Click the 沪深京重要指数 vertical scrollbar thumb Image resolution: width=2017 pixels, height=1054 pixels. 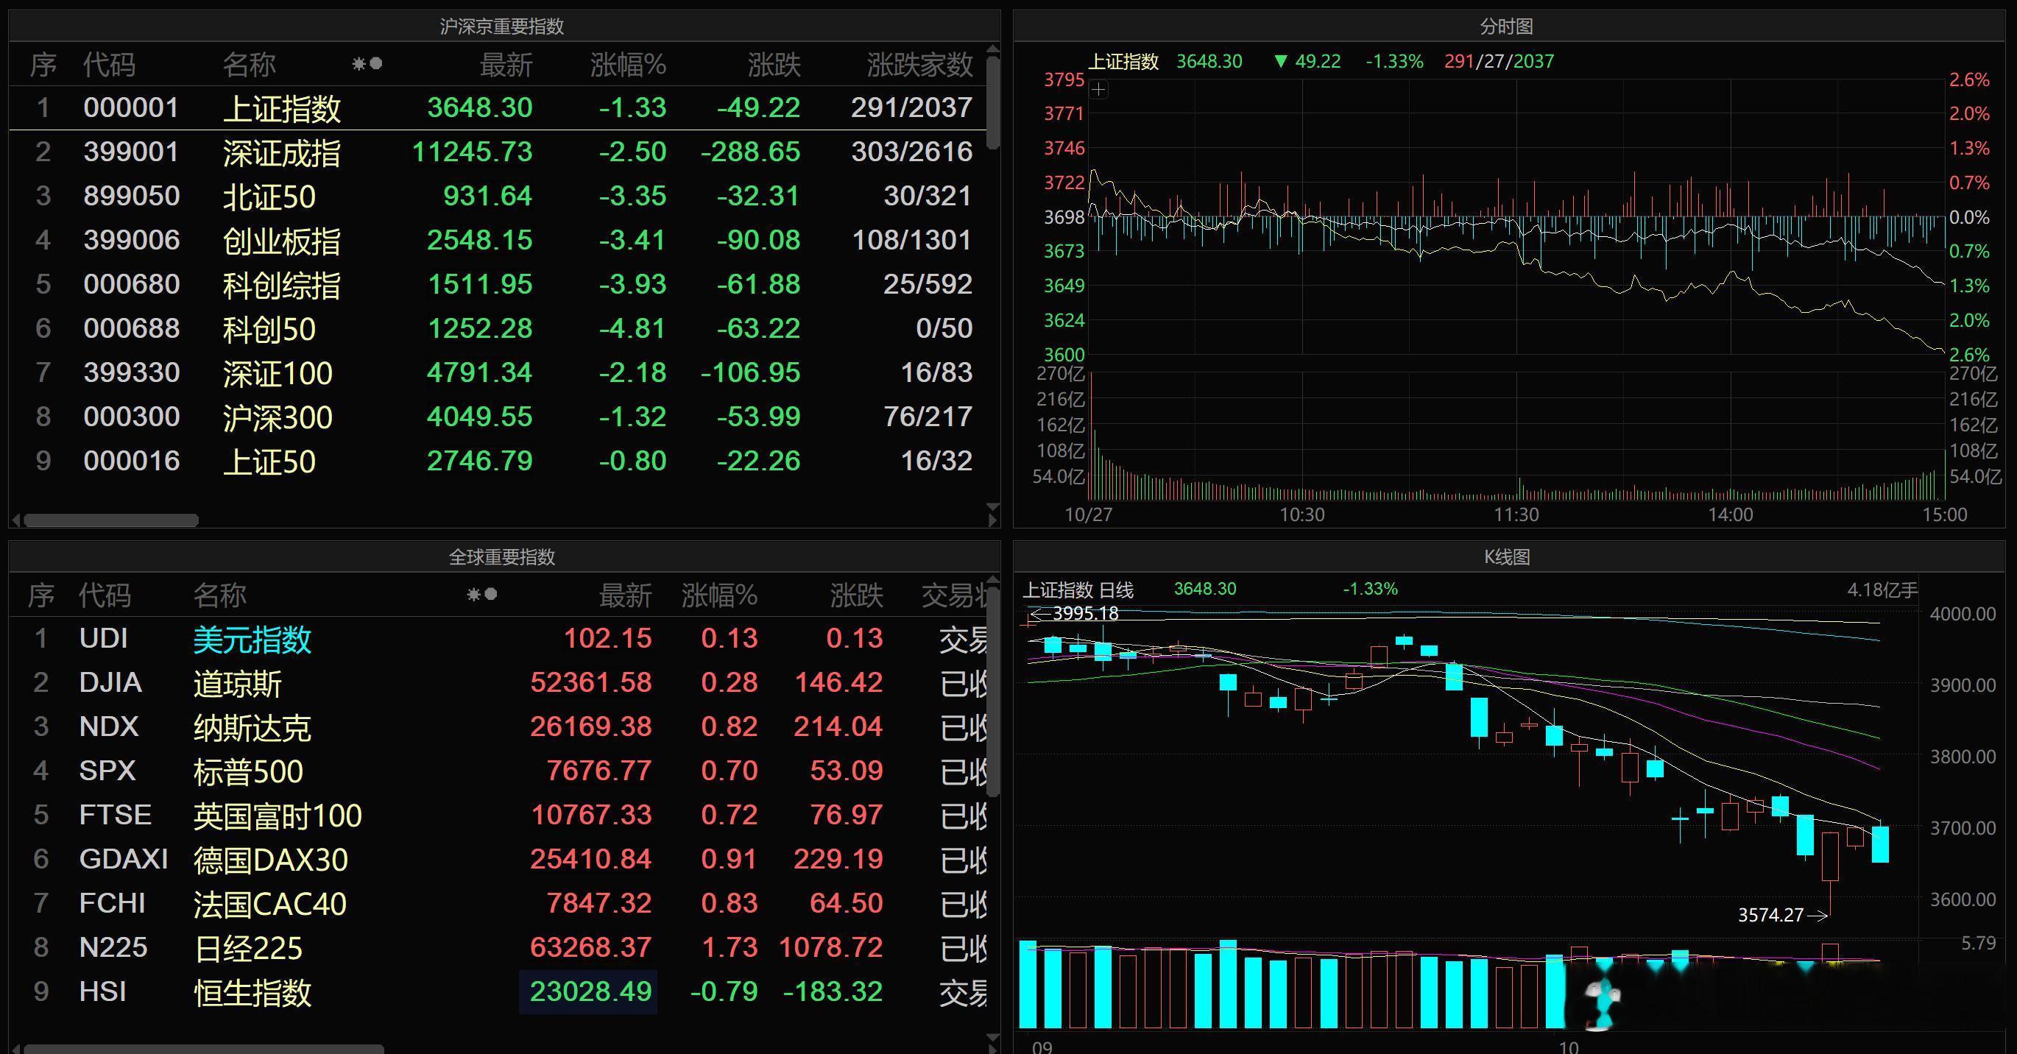click(993, 103)
